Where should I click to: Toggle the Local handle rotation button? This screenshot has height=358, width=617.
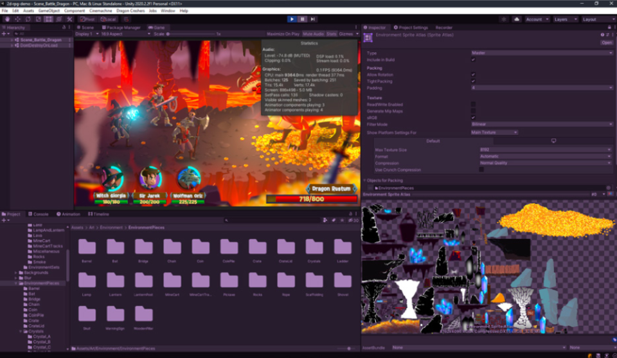tap(108, 19)
